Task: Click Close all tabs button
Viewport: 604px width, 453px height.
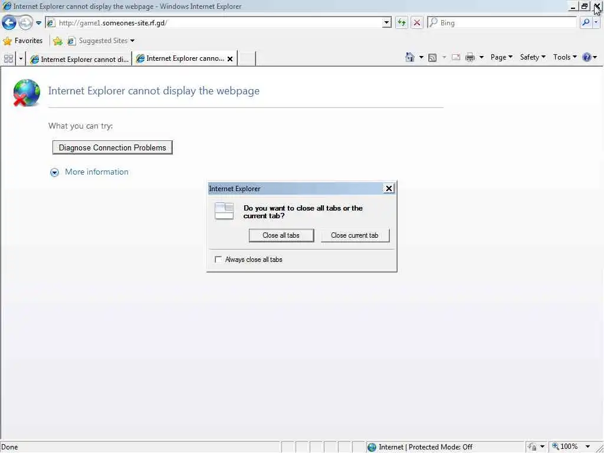Action: (x=281, y=235)
